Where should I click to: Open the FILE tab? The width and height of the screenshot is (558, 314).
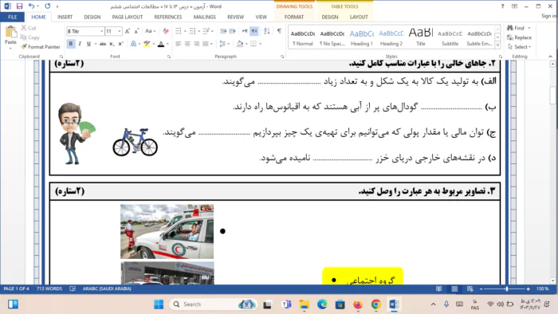[x=12, y=17]
